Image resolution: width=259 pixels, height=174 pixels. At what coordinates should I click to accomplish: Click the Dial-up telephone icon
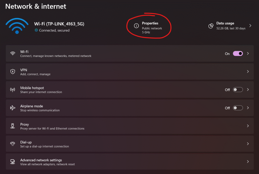click(13, 144)
